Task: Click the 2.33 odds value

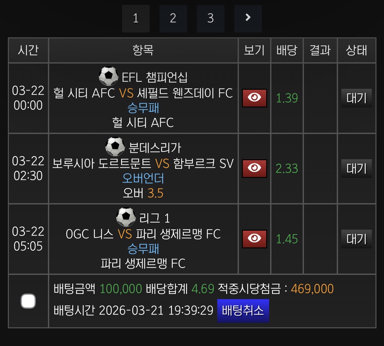Action: click(287, 168)
